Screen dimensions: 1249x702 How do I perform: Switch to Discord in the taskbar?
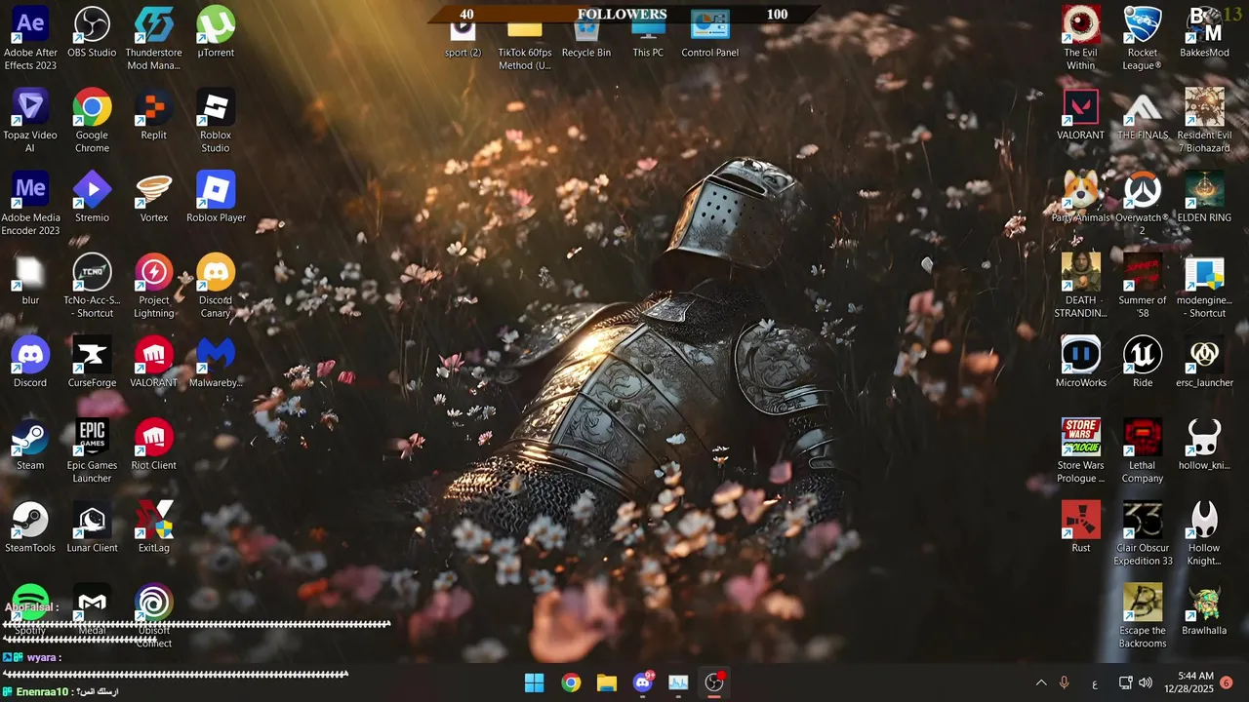(x=643, y=682)
